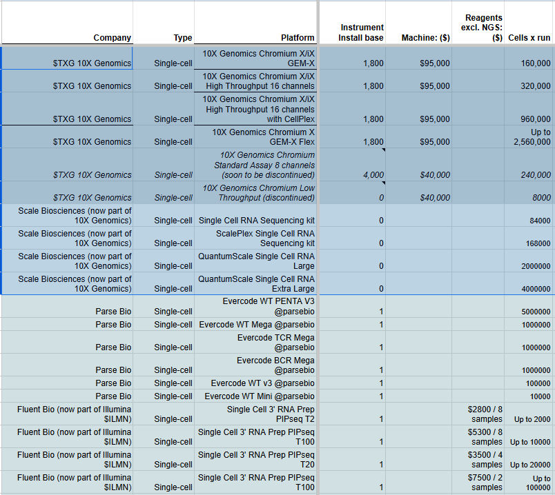Click the note indicator on discontinued install base cell

point(383,183)
